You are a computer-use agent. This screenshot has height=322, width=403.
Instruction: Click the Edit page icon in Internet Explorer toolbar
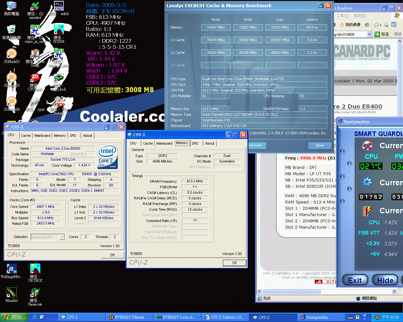(x=394, y=25)
